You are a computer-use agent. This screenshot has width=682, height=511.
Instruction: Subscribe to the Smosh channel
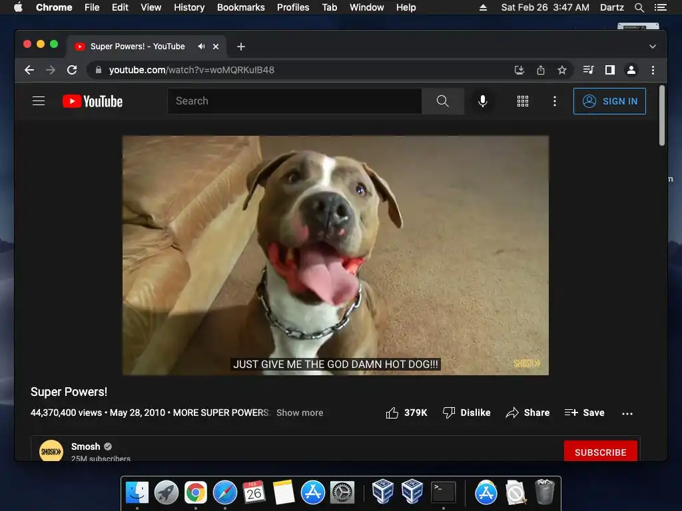600,452
